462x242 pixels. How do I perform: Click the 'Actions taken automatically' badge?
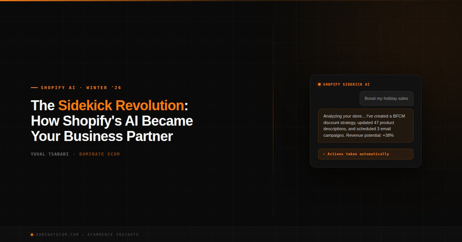(x=365, y=154)
